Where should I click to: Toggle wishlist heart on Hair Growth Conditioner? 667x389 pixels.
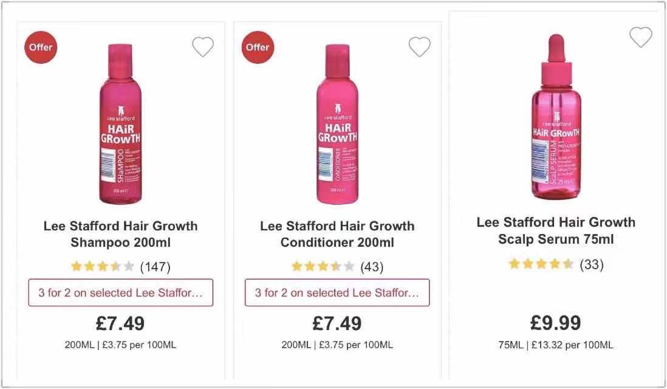pos(419,47)
